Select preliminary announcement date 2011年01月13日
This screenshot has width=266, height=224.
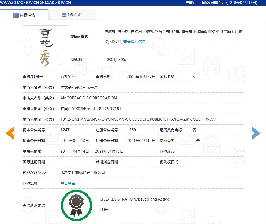pos(75,141)
